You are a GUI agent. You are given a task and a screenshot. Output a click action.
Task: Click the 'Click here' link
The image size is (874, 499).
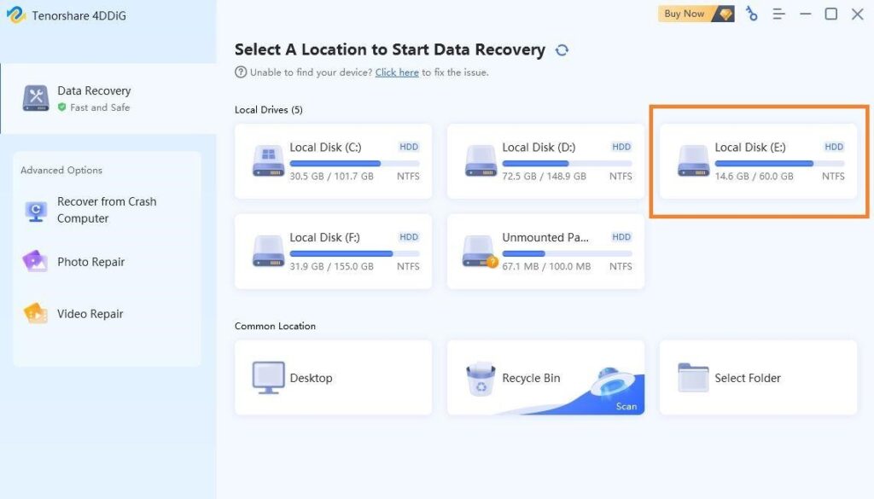[397, 73]
